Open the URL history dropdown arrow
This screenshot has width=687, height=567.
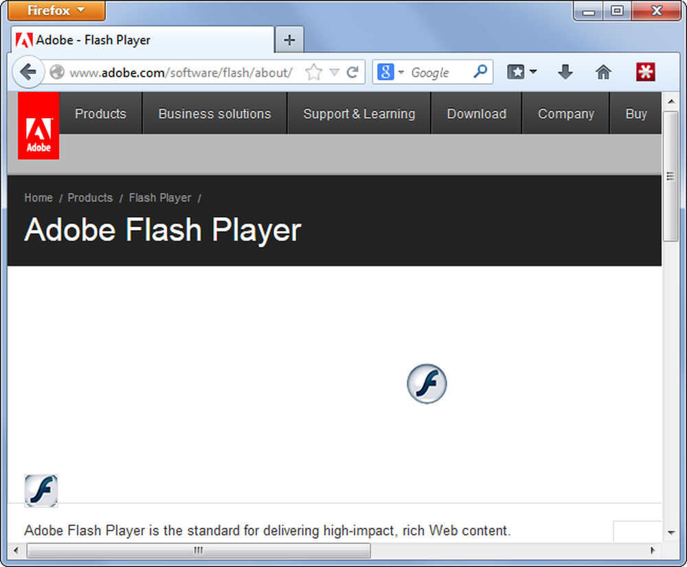point(335,72)
